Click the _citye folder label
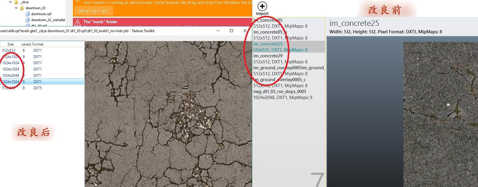 [x=25, y=2]
